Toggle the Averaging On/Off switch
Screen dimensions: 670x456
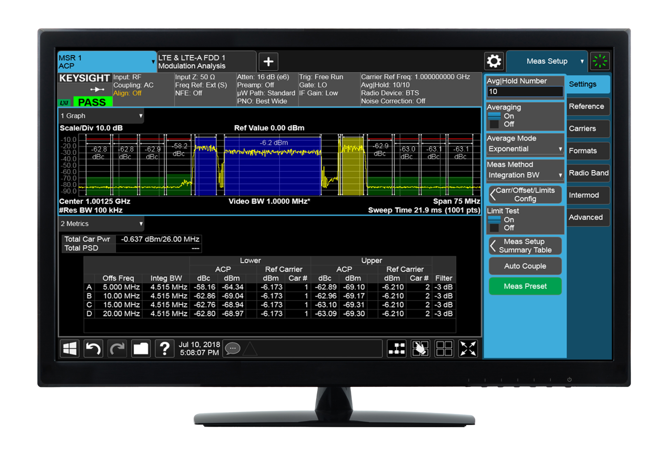tap(494, 120)
